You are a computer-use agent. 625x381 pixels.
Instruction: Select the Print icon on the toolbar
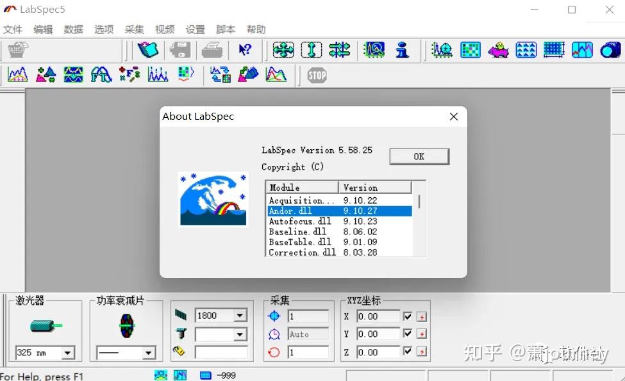(212, 49)
